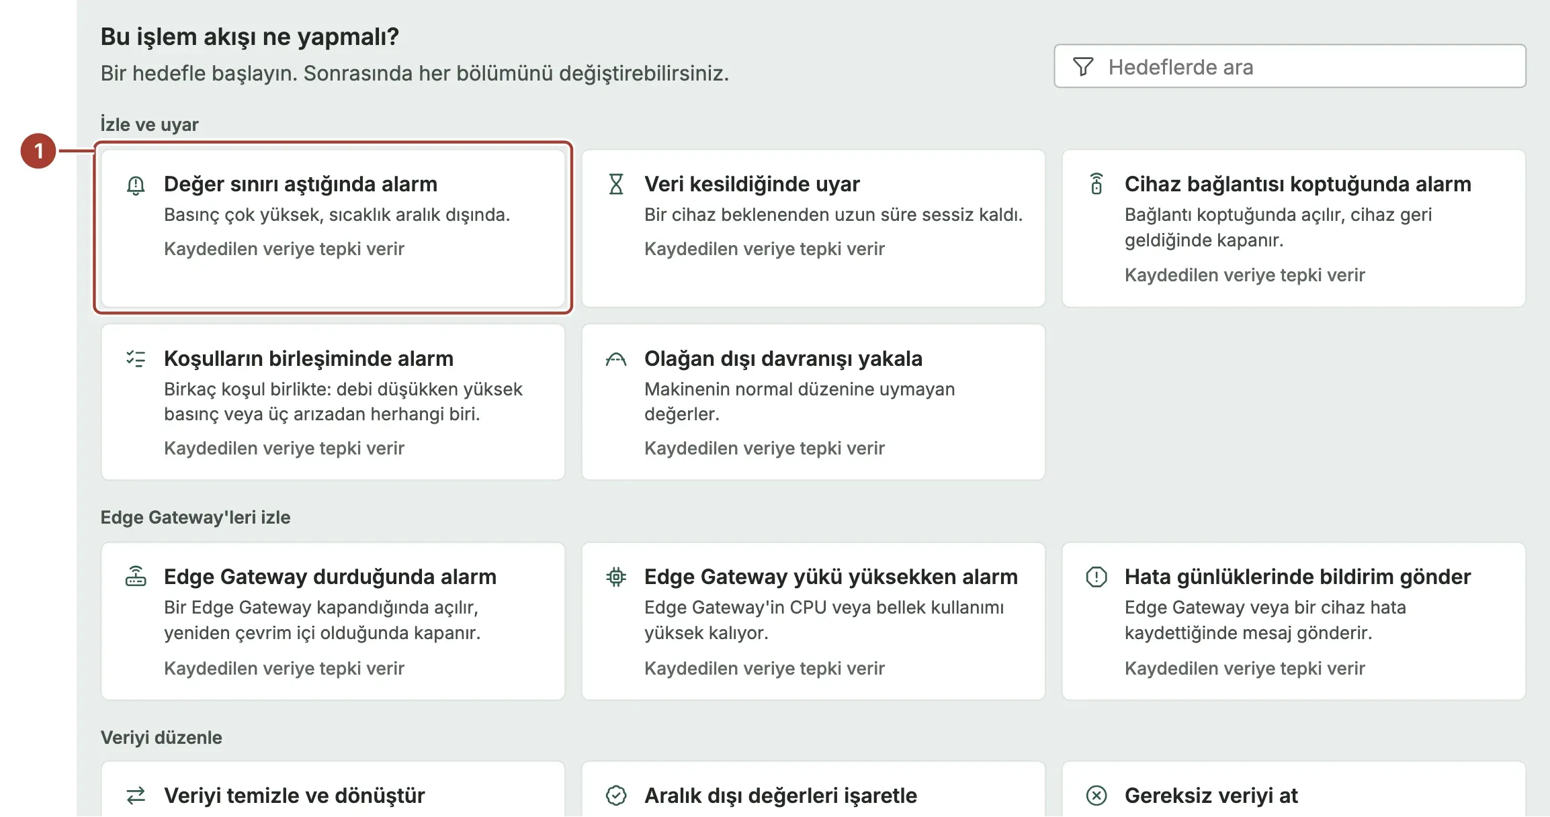Click text 'Bir cihaz beklenenden uzun süre sessiz kaldı.'
1550x817 pixels.
[833, 215]
